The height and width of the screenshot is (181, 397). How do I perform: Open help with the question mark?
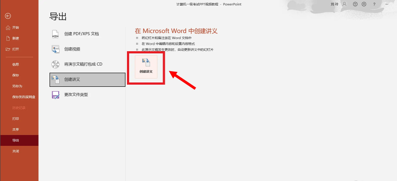point(374,4)
